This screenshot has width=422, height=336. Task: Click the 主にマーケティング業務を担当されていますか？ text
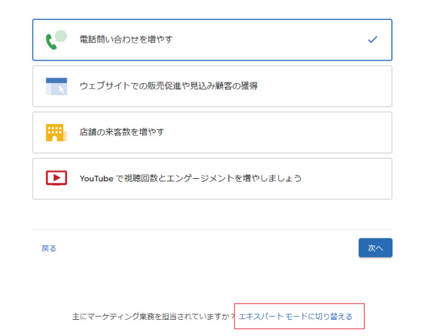tap(154, 316)
